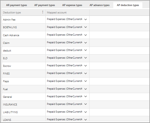Open the INSURANCE mapped account dropdown arrow
The height and width of the screenshot is (123, 150).
pyautogui.click(x=85, y=104)
